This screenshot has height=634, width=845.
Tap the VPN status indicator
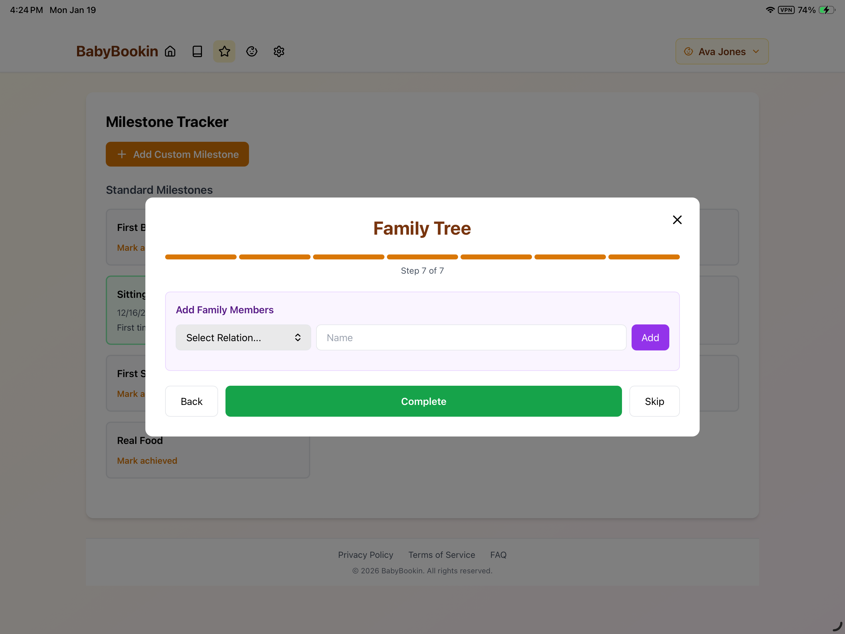pos(786,10)
